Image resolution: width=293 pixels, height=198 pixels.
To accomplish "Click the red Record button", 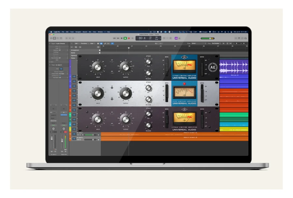I will [129, 38].
